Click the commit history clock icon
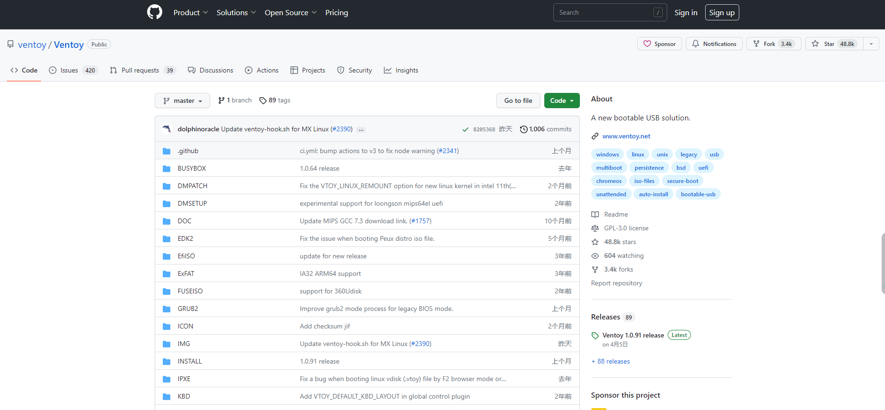 pos(523,129)
